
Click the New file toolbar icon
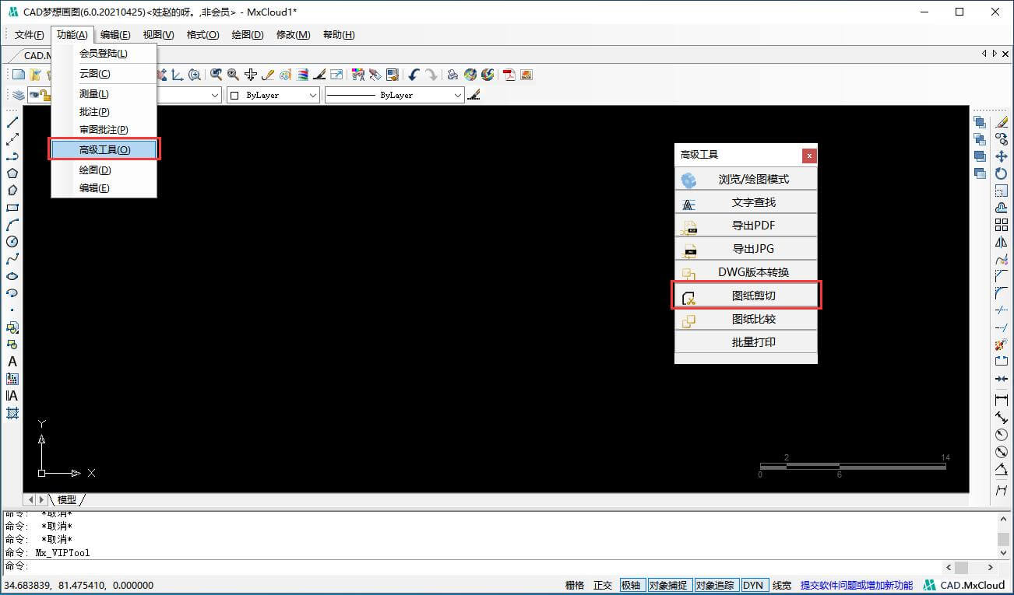[x=19, y=75]
